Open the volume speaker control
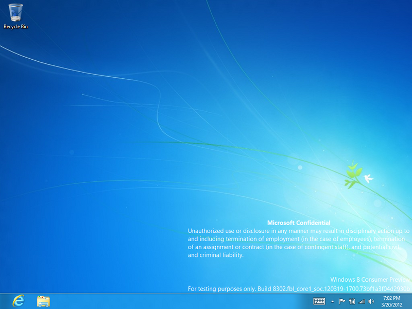The height and width of the screenshot is (309, 412). pyautogui.click(x=371, y=301)
